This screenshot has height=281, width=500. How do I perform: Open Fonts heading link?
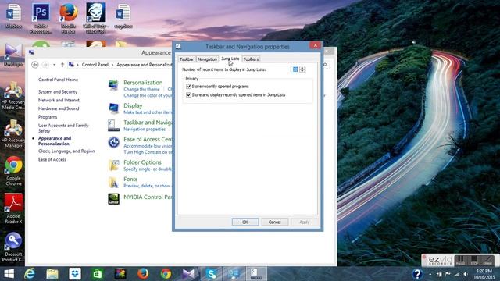point(130,179)
